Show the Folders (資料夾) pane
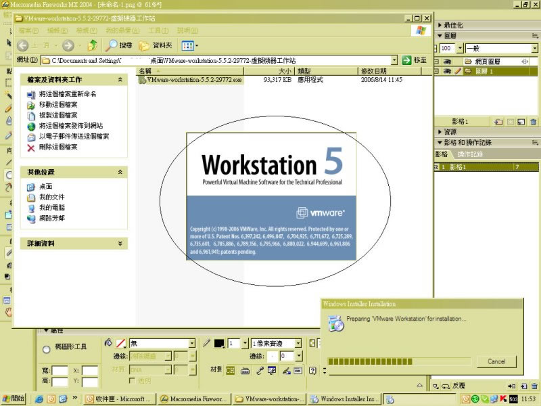Screen dimensions: 541x406 tap(156, 45)
